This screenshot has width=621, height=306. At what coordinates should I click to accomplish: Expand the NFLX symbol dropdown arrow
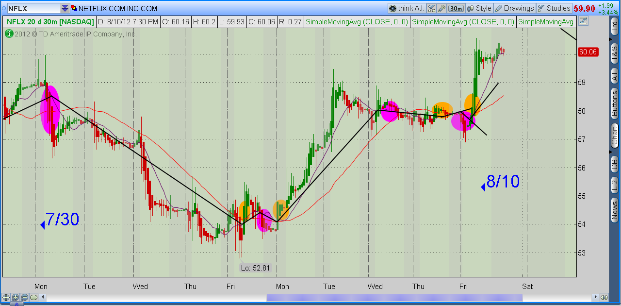pyautogui.click(x=65, y=8)
